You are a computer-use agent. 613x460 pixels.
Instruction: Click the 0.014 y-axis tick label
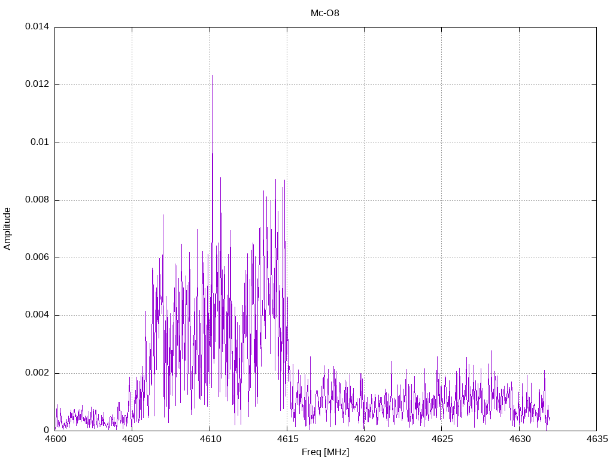pyautogui.click(x=37, y=27)
